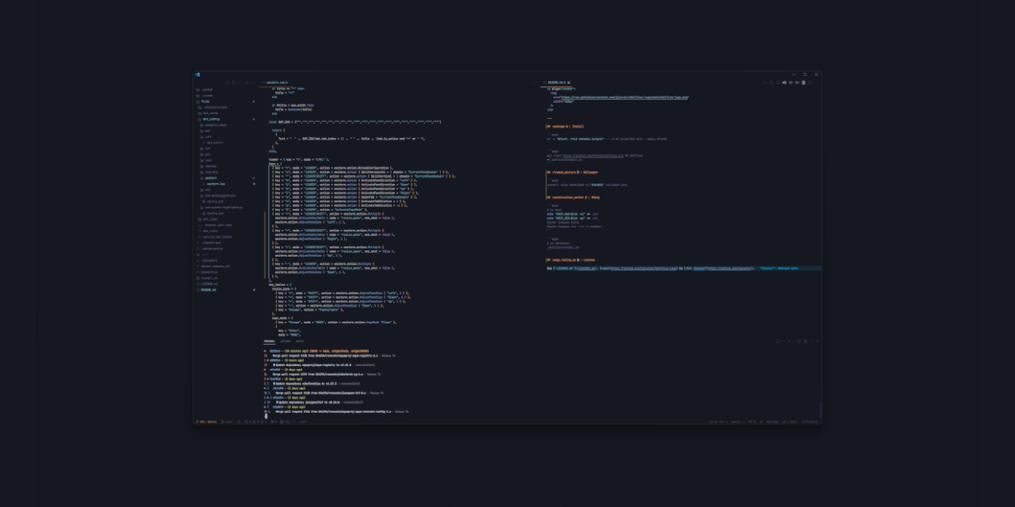1015x507 pixels.
Task: Click the notifications bell in the status bar
Action: tap(819, 421)
